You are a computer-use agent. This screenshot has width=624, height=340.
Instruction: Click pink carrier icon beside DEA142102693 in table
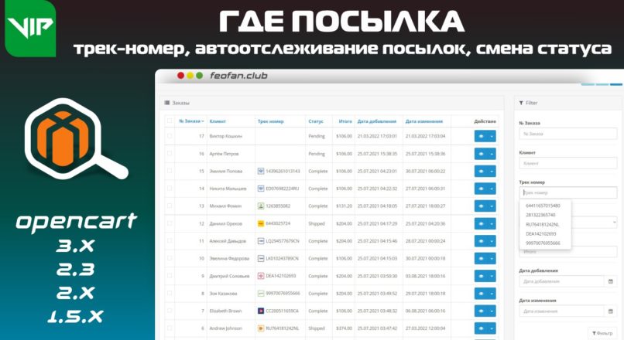[261, 276]
